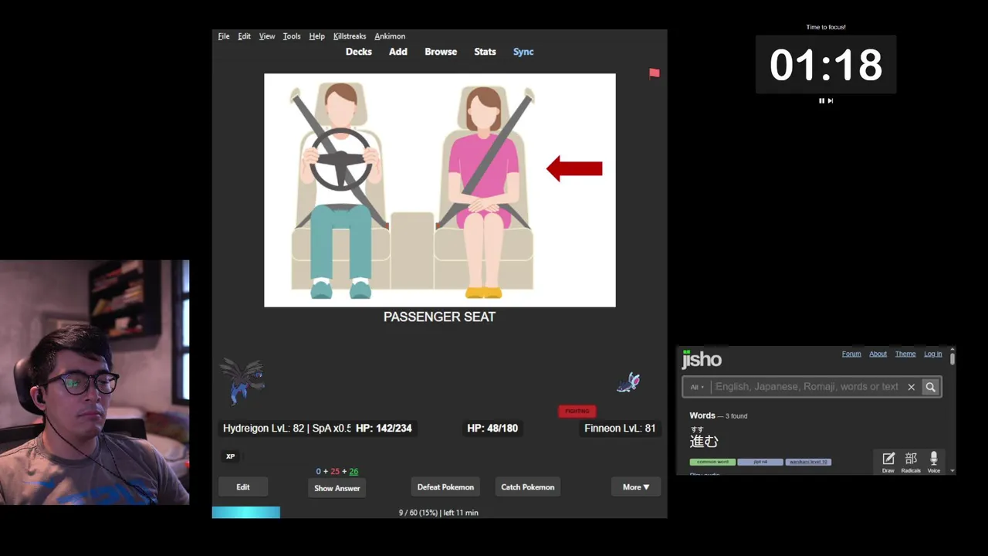Open Jisho Draw input

point(888,463)
